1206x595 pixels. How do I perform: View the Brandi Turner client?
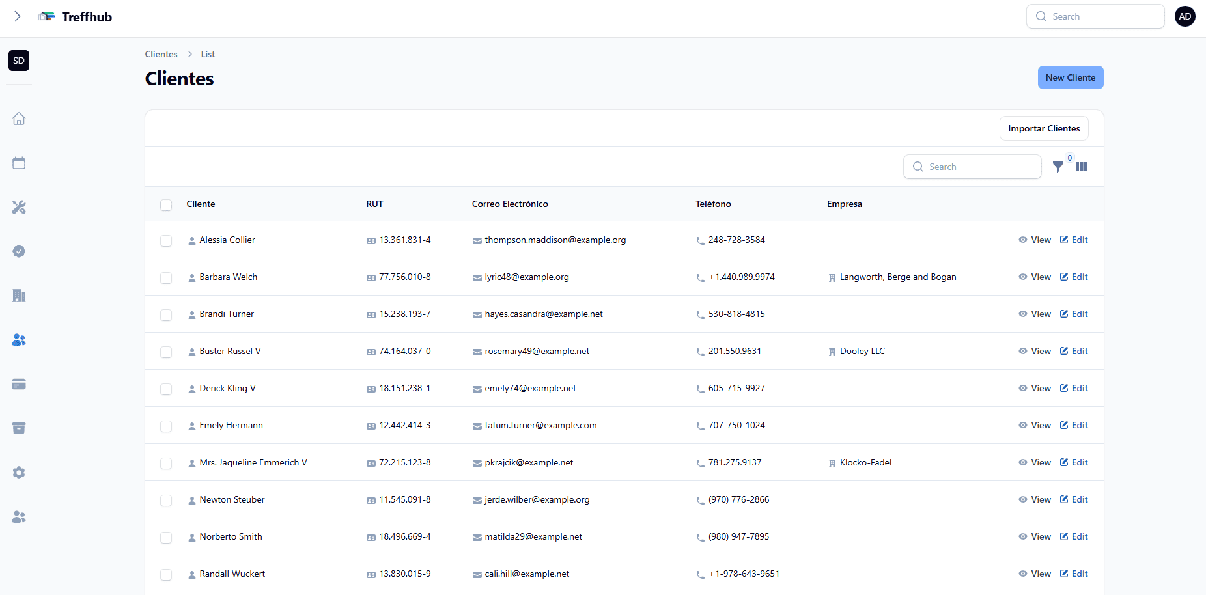point(1035,314)
